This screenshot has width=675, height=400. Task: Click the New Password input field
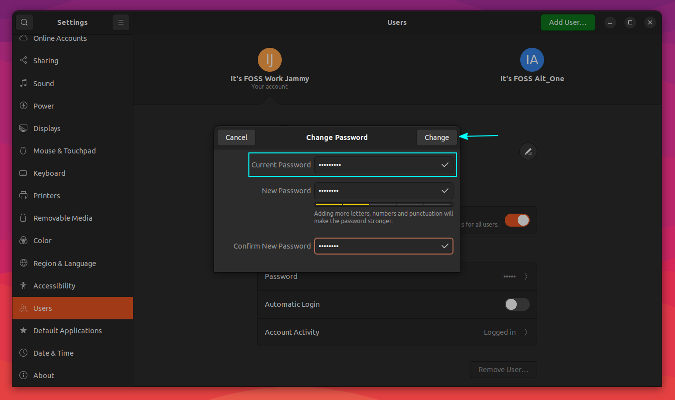384,191
